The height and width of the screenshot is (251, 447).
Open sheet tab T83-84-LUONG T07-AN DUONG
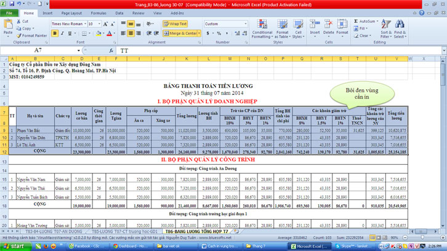click(54, 231)
